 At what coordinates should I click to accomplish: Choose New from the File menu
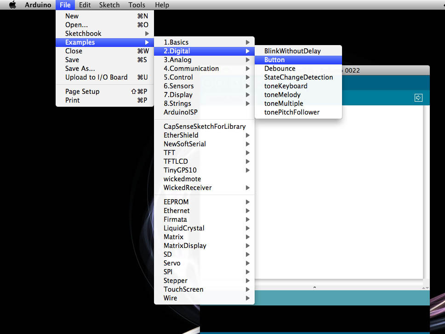pos(105,16)
